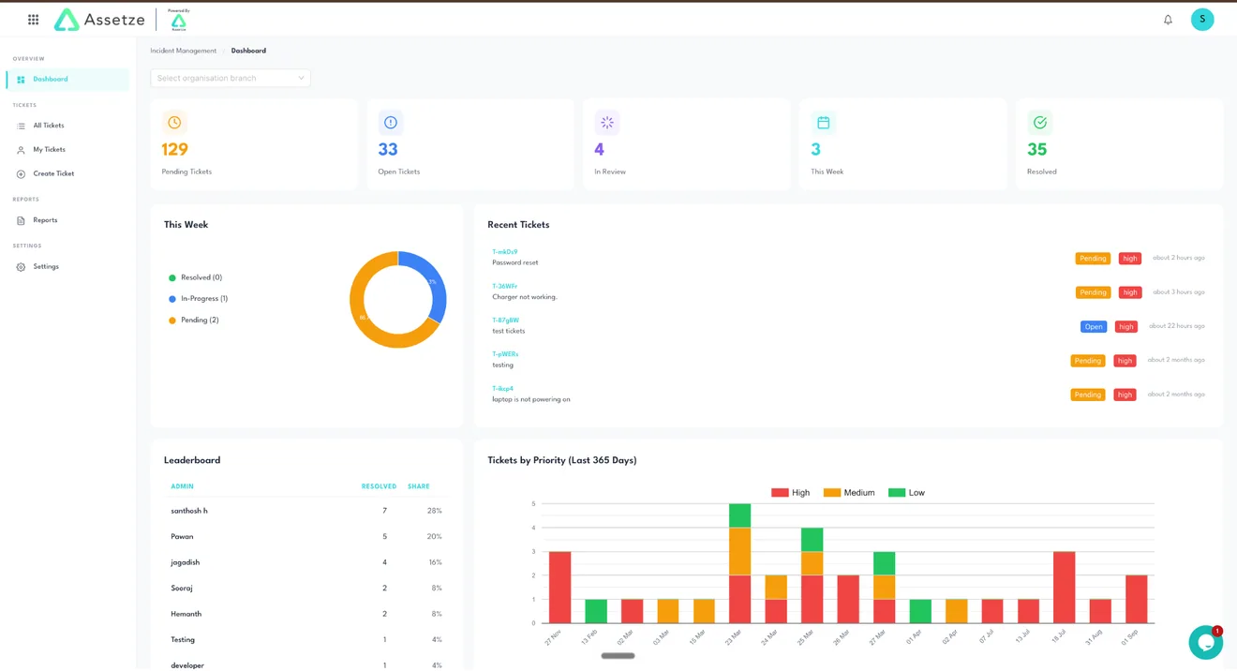Toggle the Pending (2) donut legend

click(x=193, y=321)
